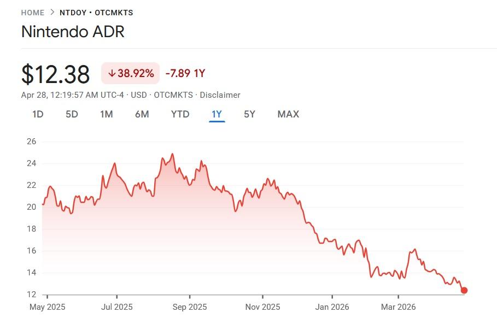Screen dimensions: 497x324
Task: Switch to the 1D time range
Action: (38, 114)
